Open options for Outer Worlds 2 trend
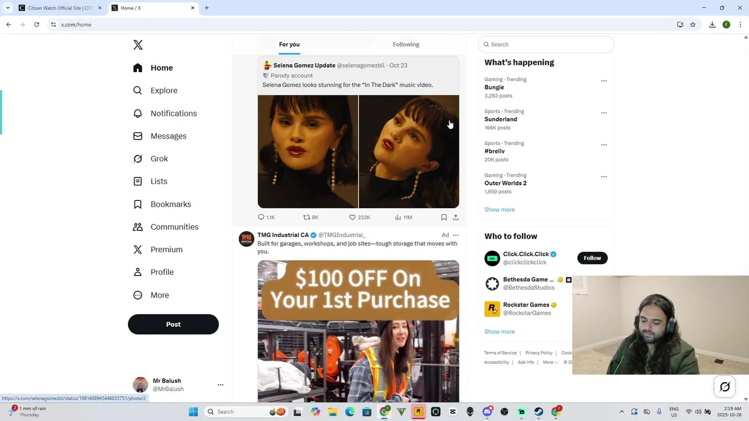749x421 pixels. pos(604,177)
